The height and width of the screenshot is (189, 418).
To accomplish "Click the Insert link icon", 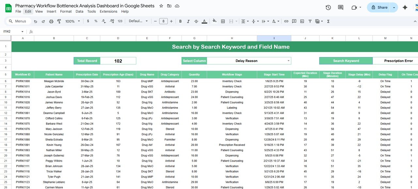I will tap(286, 21).
